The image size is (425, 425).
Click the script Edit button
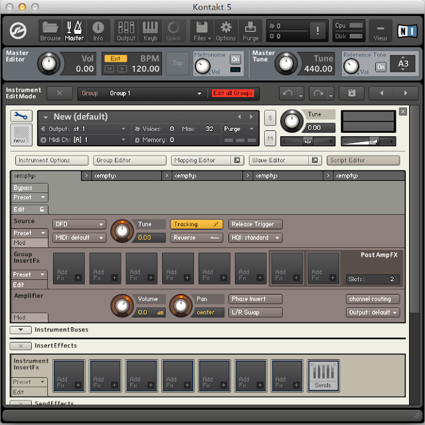pyautogui.click(x=29, y=210)
